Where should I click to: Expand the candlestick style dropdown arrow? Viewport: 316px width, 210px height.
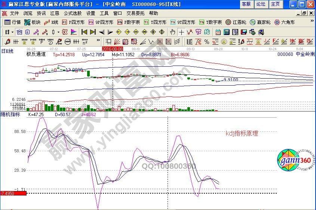click(58, 32)
